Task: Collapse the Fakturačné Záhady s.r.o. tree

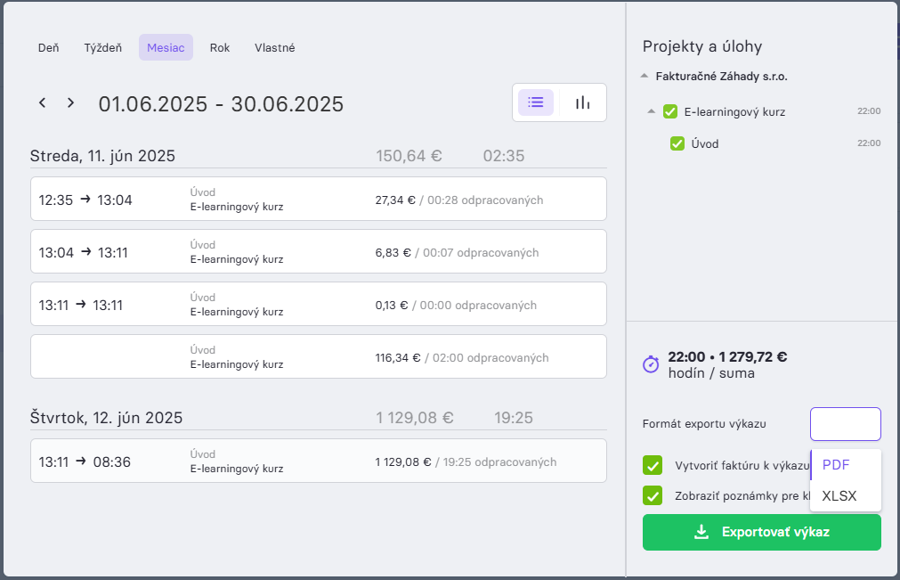Action: [x=645, y=76]
